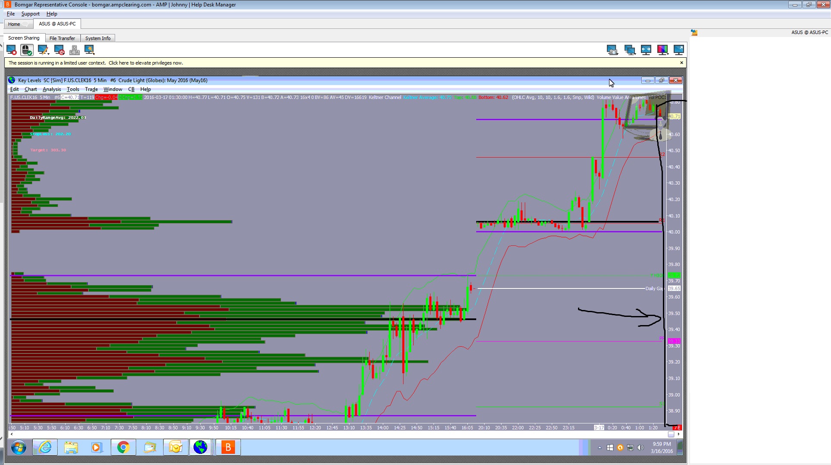This screenshot has width=831, height=465.
Task: Open the special actions wand icon
Action: pos(90,50)
